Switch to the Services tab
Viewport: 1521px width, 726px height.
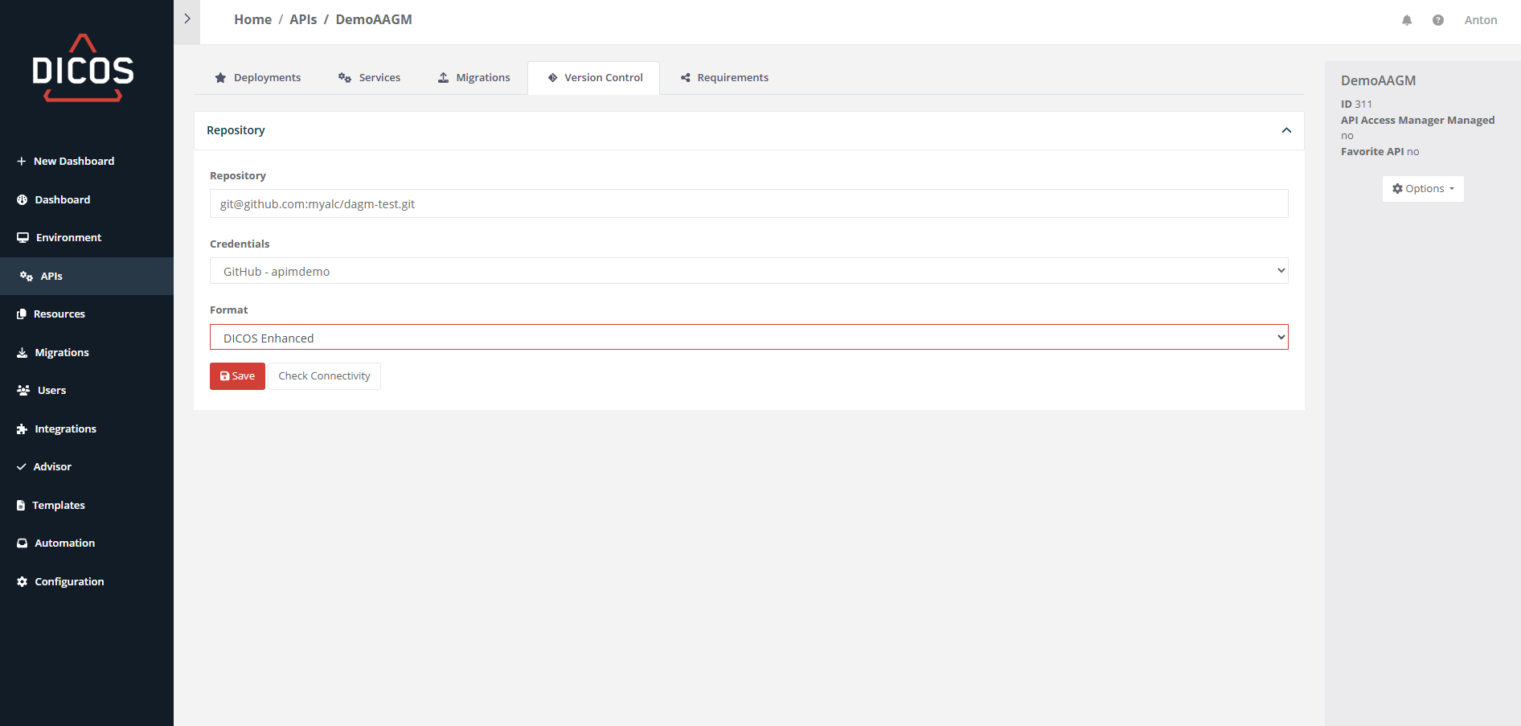369,78
